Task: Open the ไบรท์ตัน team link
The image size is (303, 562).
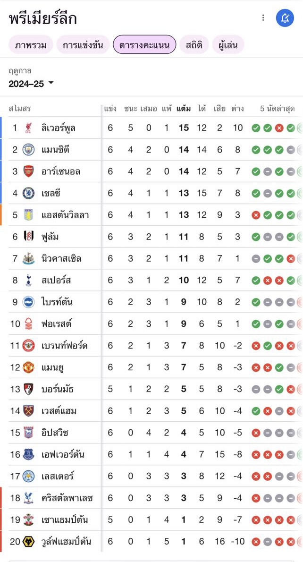Action: [x=57, y=302]
